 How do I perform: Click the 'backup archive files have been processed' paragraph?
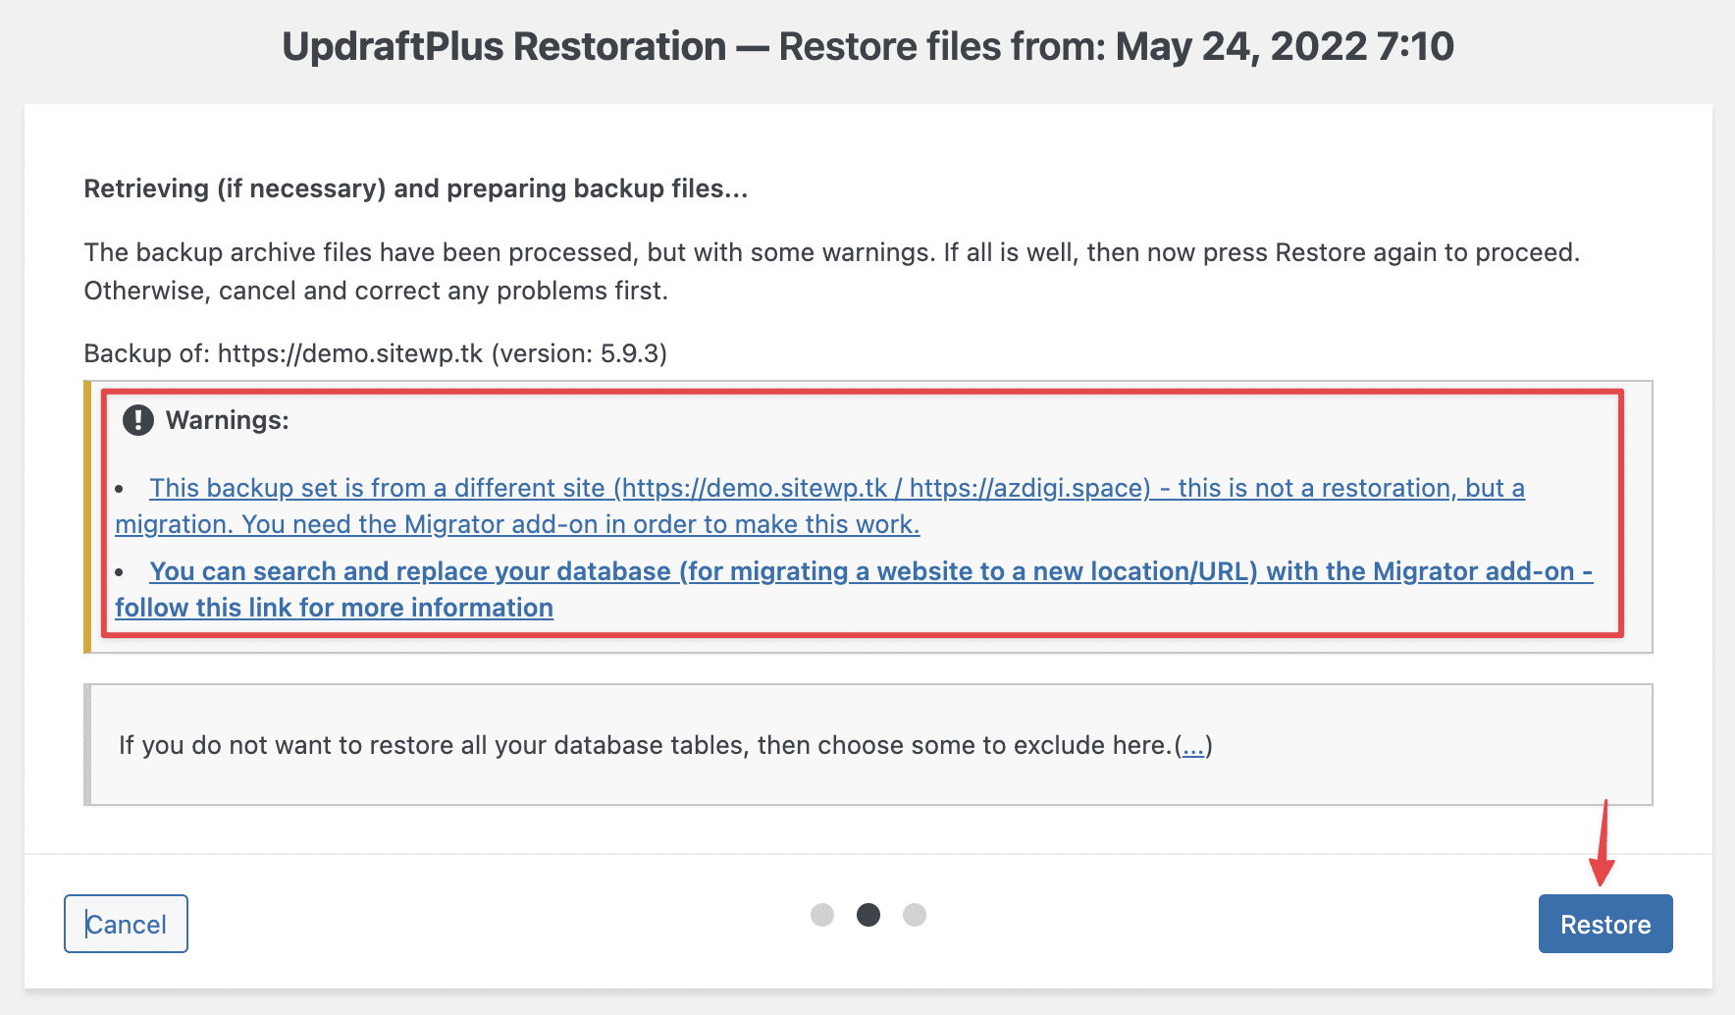pyautogui.click(x=830, y=253)
